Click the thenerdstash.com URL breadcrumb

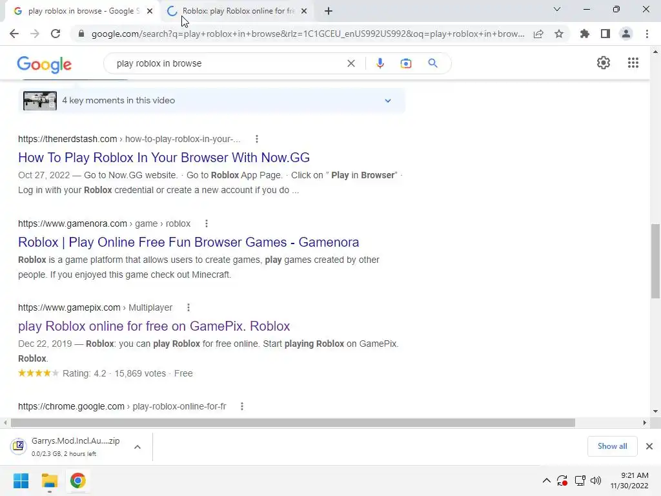[x=129, y=139]
